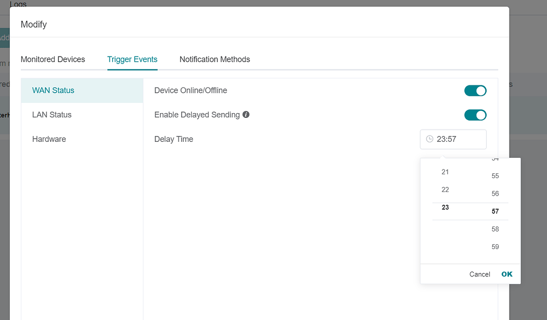The height and width of the screenshot is (320, 547).
Task: Switch to the Monitored Devices tab
Action: pyautogui.click(x=53, y=59)
